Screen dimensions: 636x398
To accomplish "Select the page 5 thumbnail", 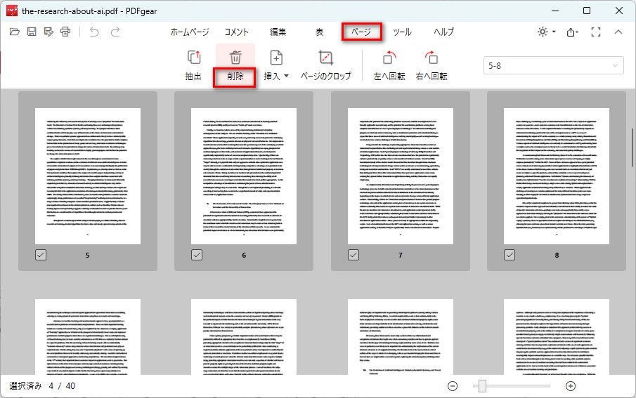I will 88,176.
